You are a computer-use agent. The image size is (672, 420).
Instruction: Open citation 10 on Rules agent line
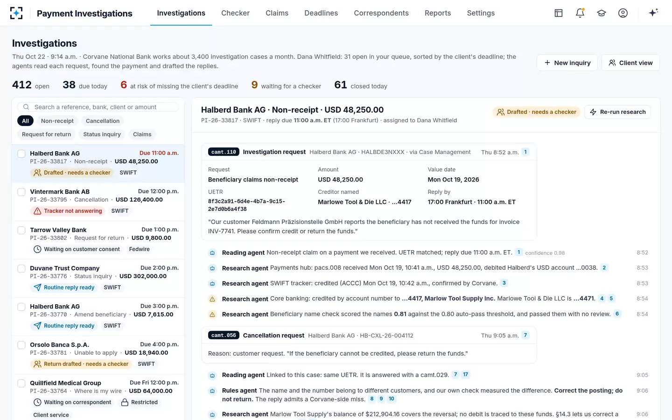click(x=392, y=399)
